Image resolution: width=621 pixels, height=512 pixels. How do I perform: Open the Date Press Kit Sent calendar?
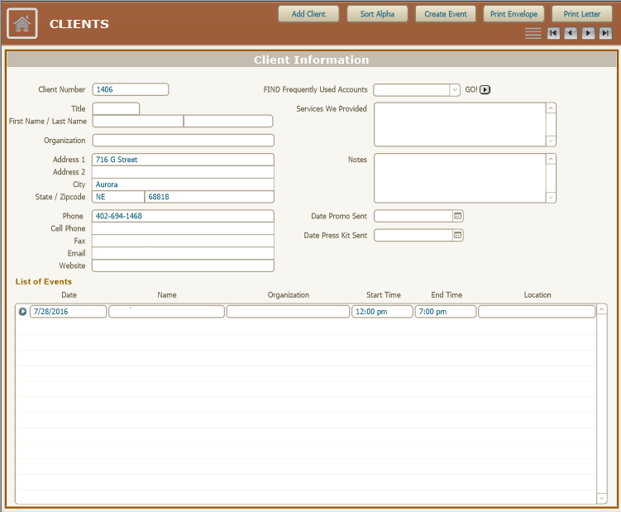(x=457, y=235)
